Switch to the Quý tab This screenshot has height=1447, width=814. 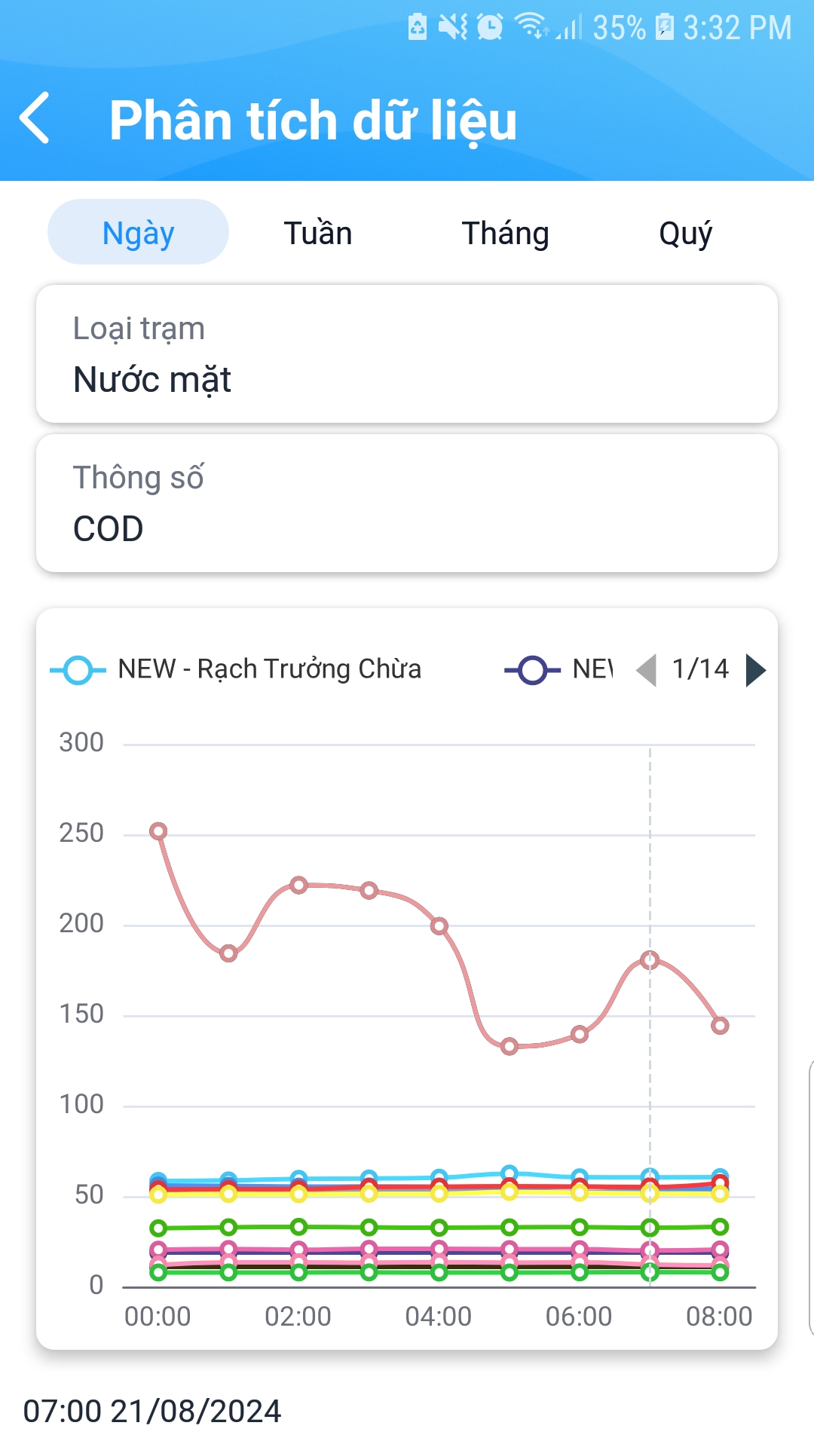pyautogui.click(x=685, y=233)
